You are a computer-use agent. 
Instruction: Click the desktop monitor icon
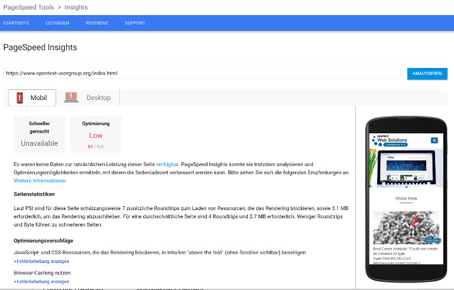pyautogui.click(x=71, y=98)
